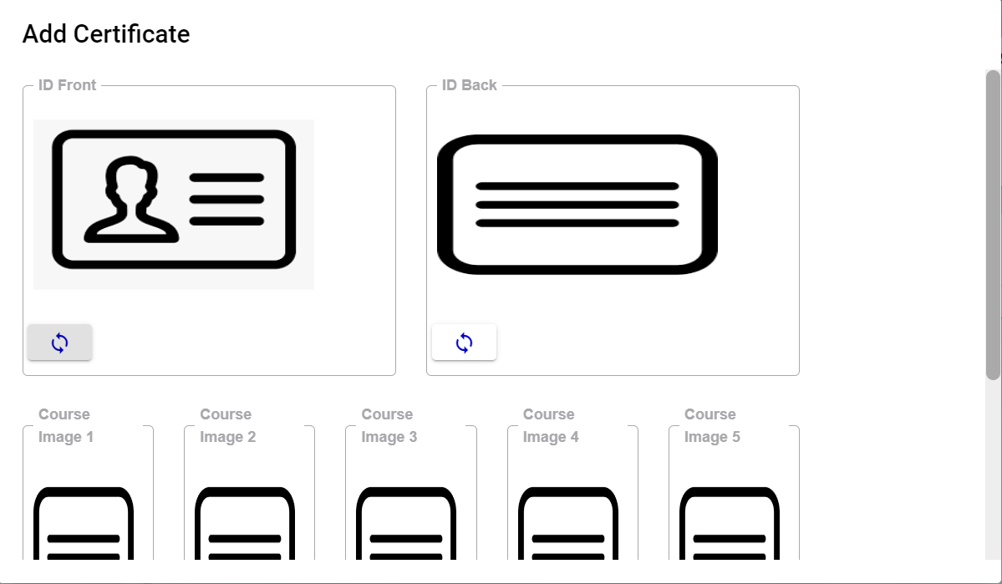Click the Course Image 3 label
This screenshot has width=1002, height=584.
389,425
